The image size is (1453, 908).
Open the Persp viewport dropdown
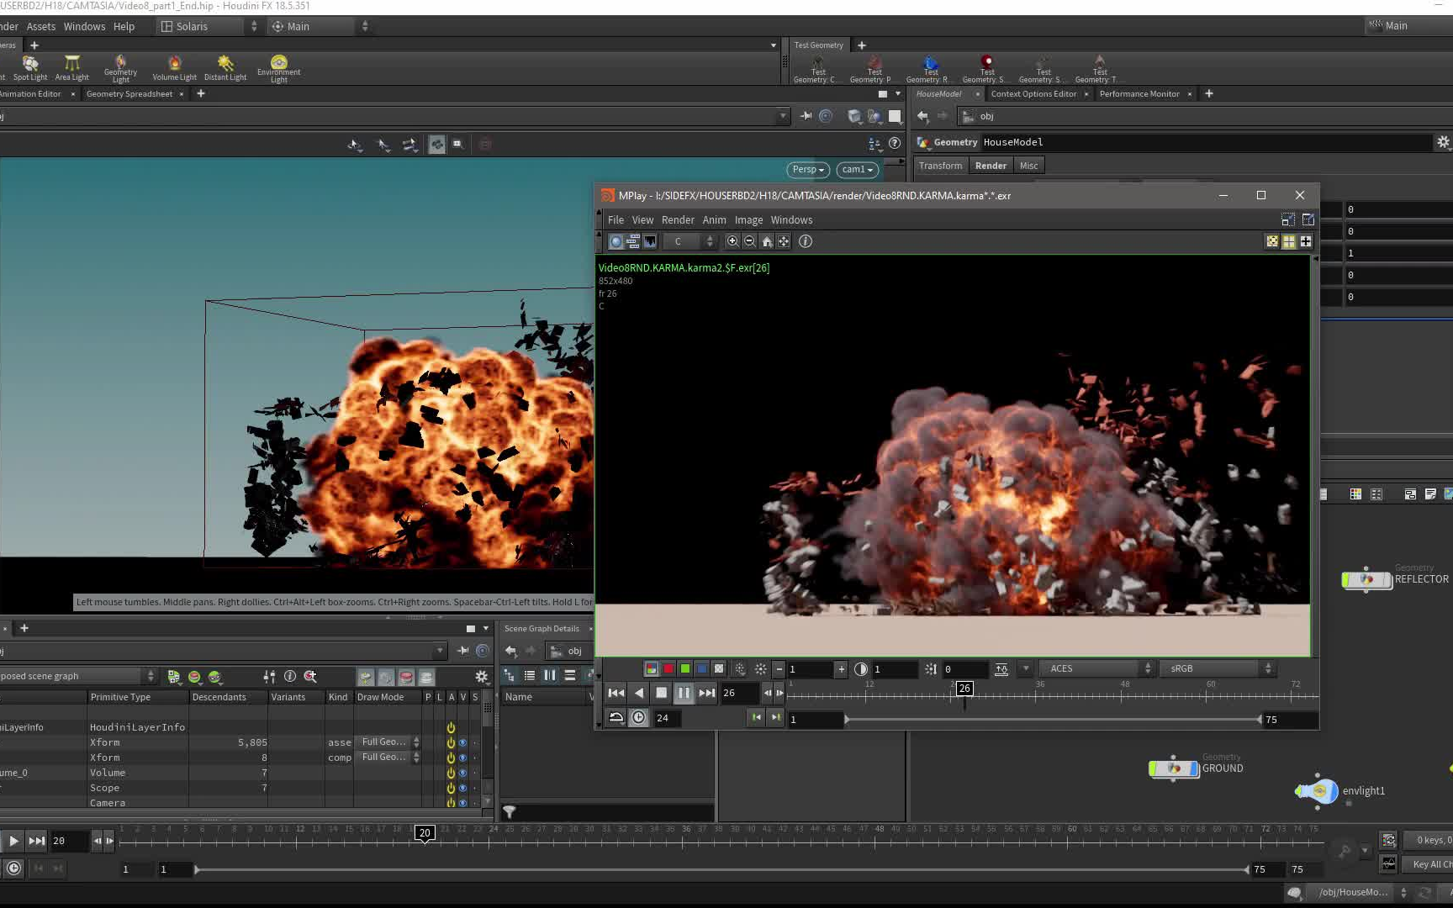pos(808,170)
